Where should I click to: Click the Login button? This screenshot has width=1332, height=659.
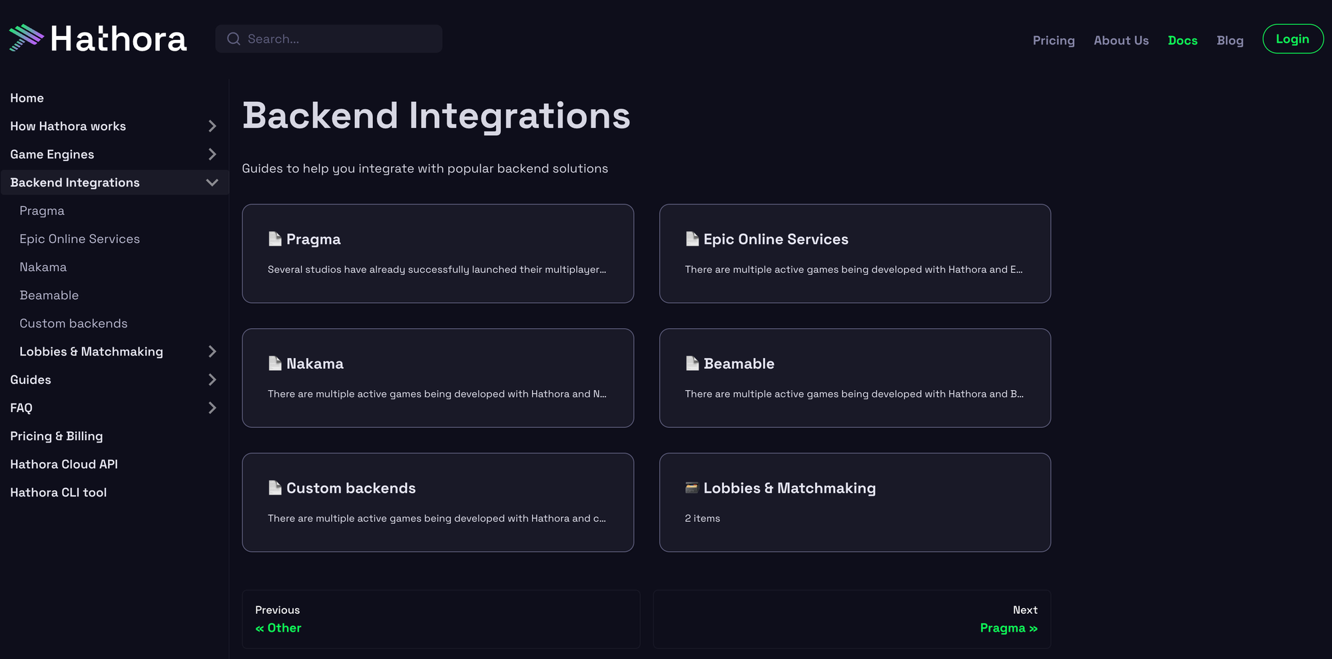tap(1293, 39)
